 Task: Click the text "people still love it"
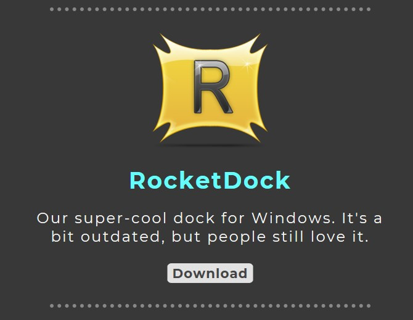(x=288, y=237)
